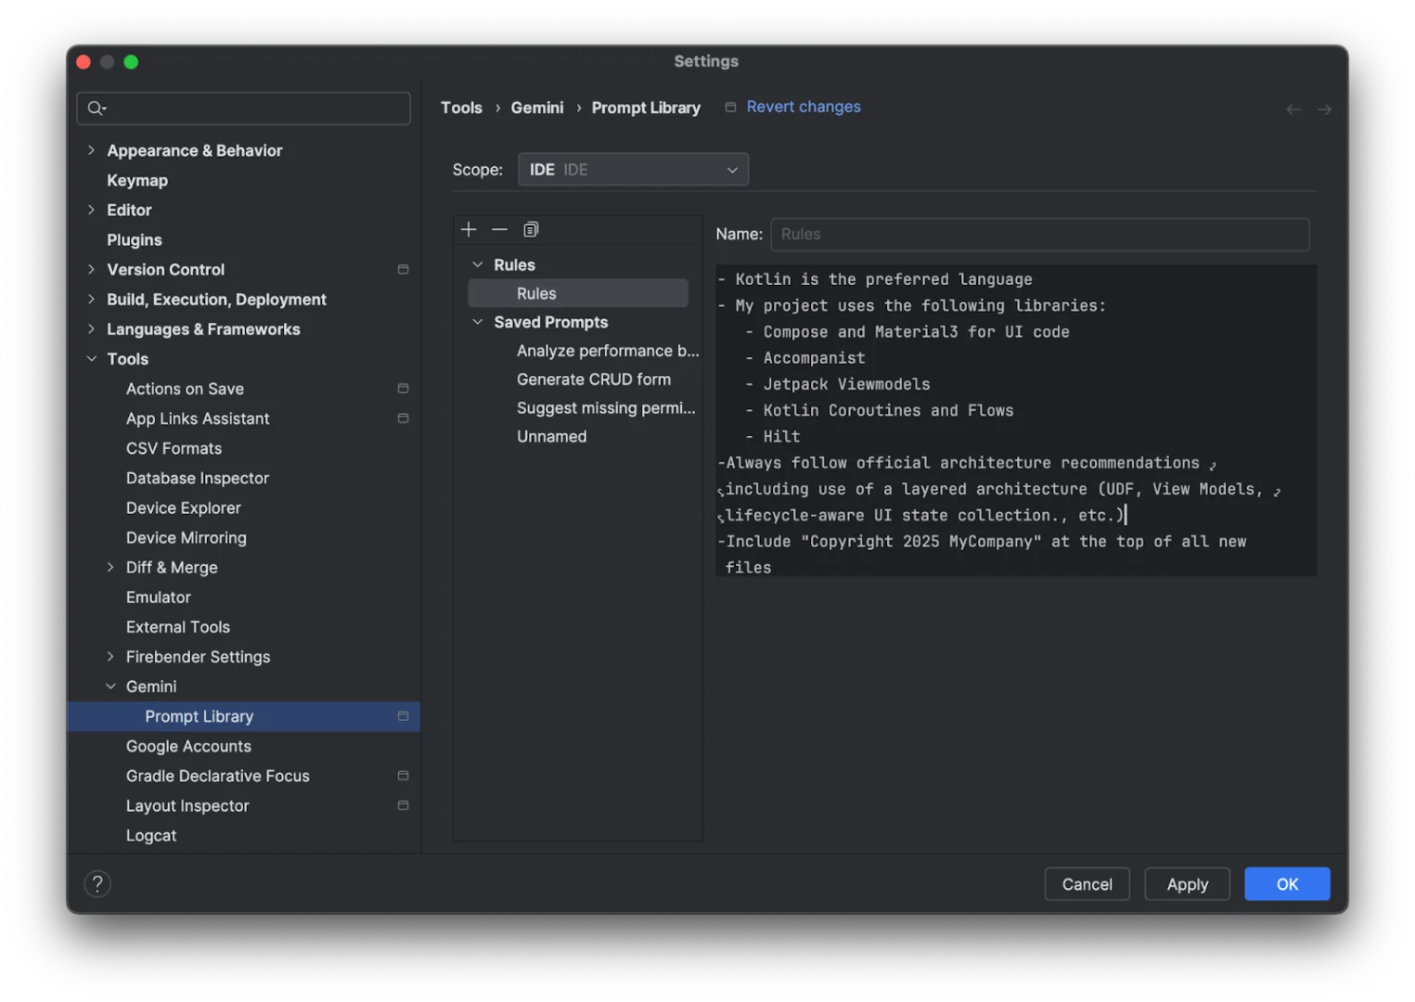Click the Revert changes link
The height and width of the screenshot is (1002, 1415).
[804, 107]
